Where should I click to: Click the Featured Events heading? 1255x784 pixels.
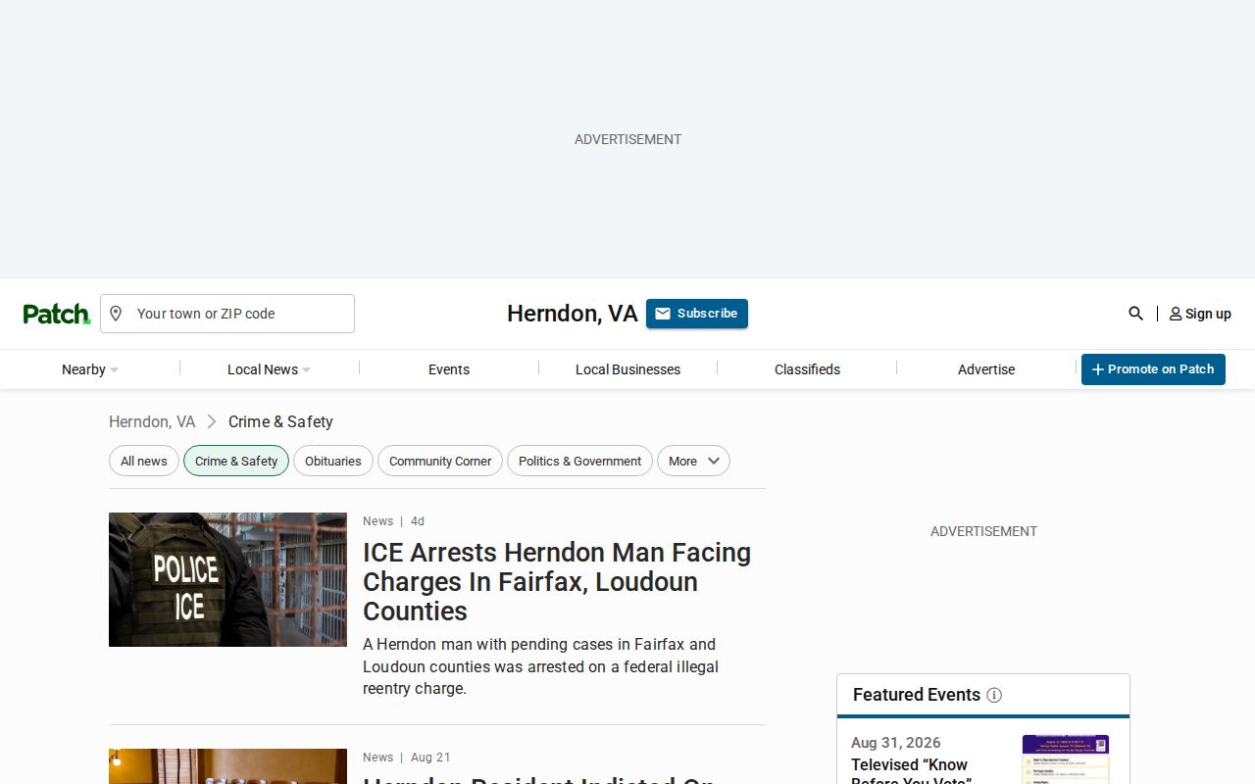(x=917, y=695)
